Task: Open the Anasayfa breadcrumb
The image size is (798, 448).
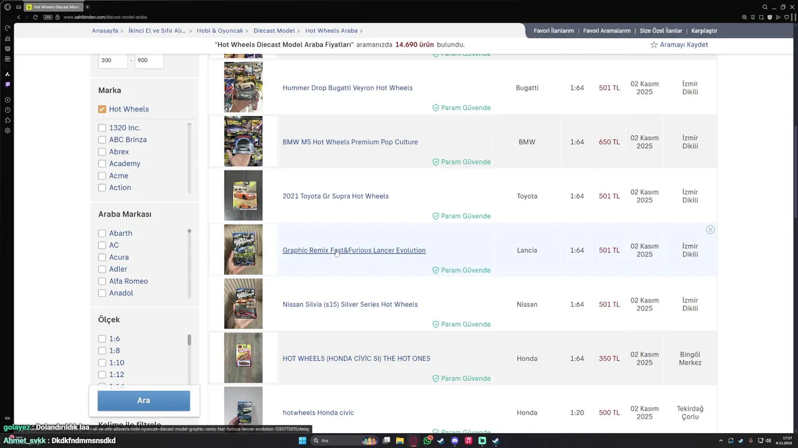Action: 105,30
